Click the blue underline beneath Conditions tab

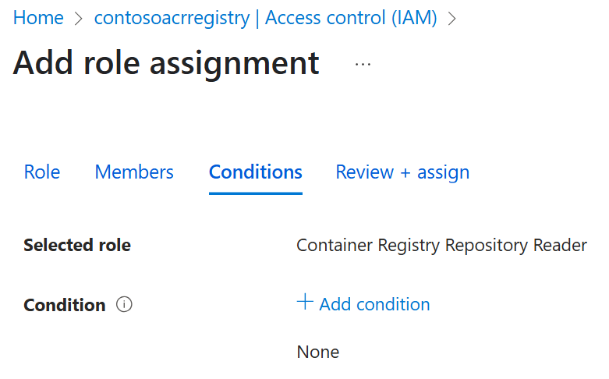tap(255, 192)
